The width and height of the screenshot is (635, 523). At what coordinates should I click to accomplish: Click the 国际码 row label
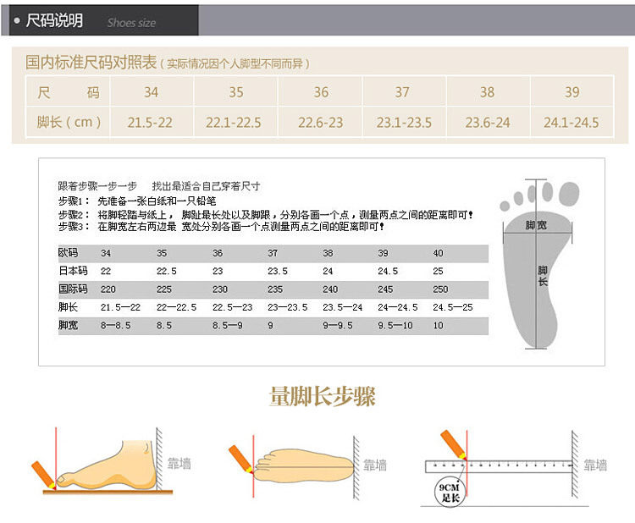tap(73, 289)
